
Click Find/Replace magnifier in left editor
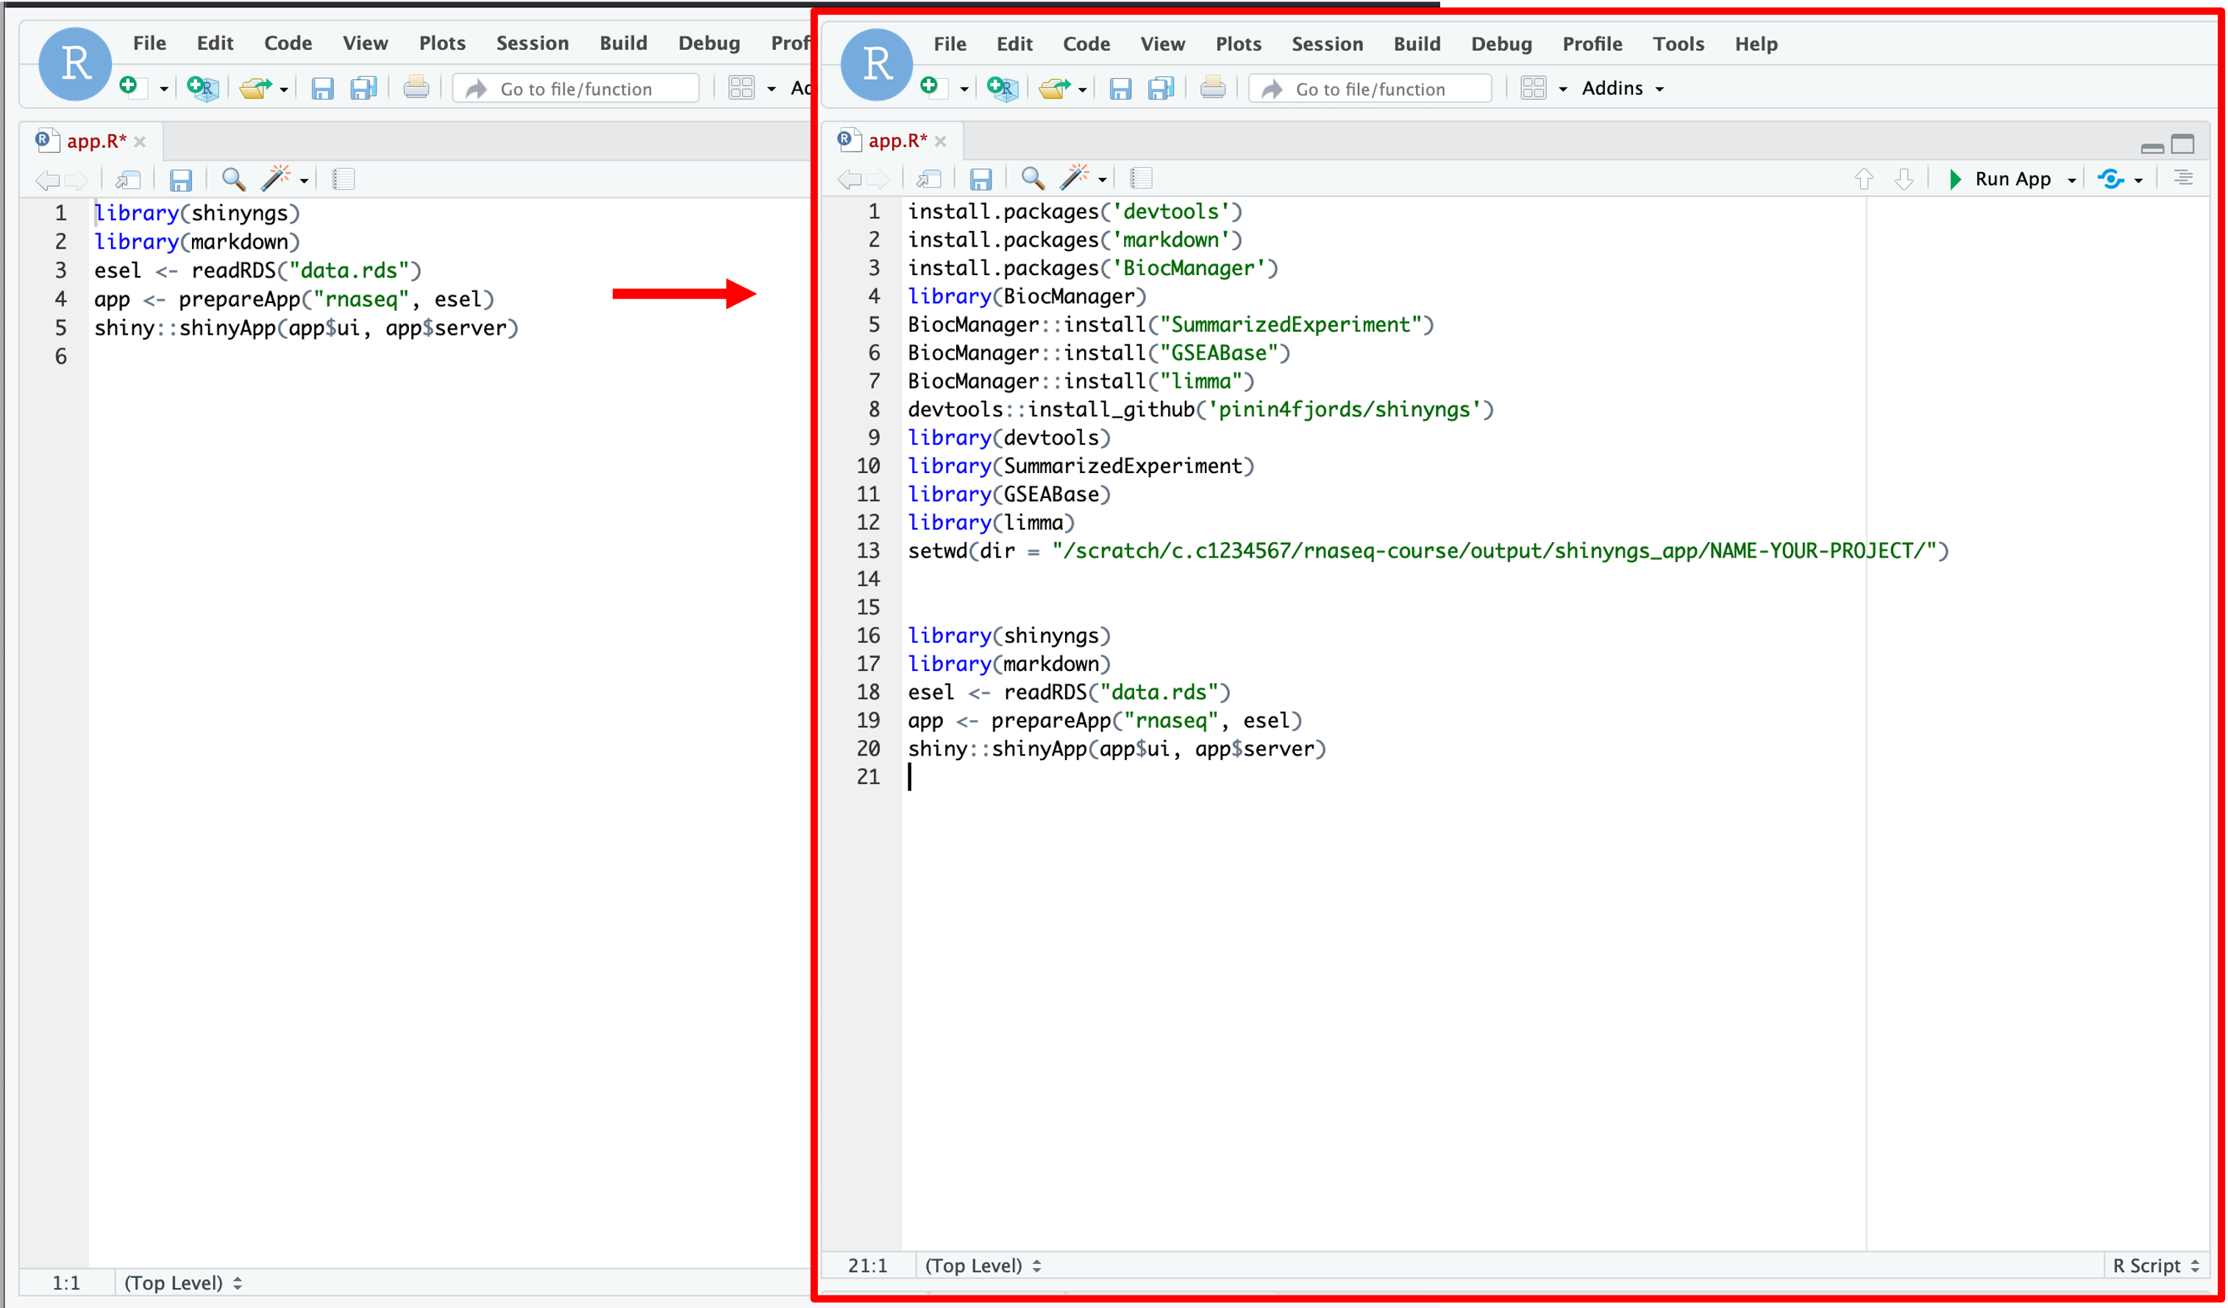point(233,180)
